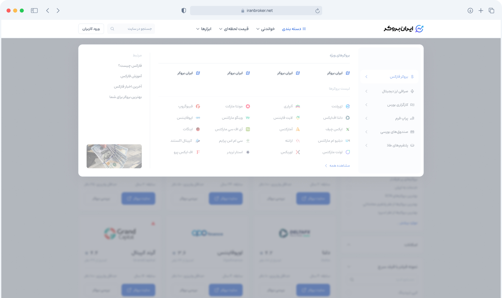Expand the پلتفرم‌های طلا chevron
502x298 pixels.
point(366,145)
